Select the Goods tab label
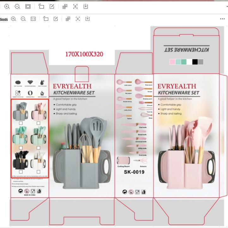Screen dimensions: 228x228 point(4,20)
